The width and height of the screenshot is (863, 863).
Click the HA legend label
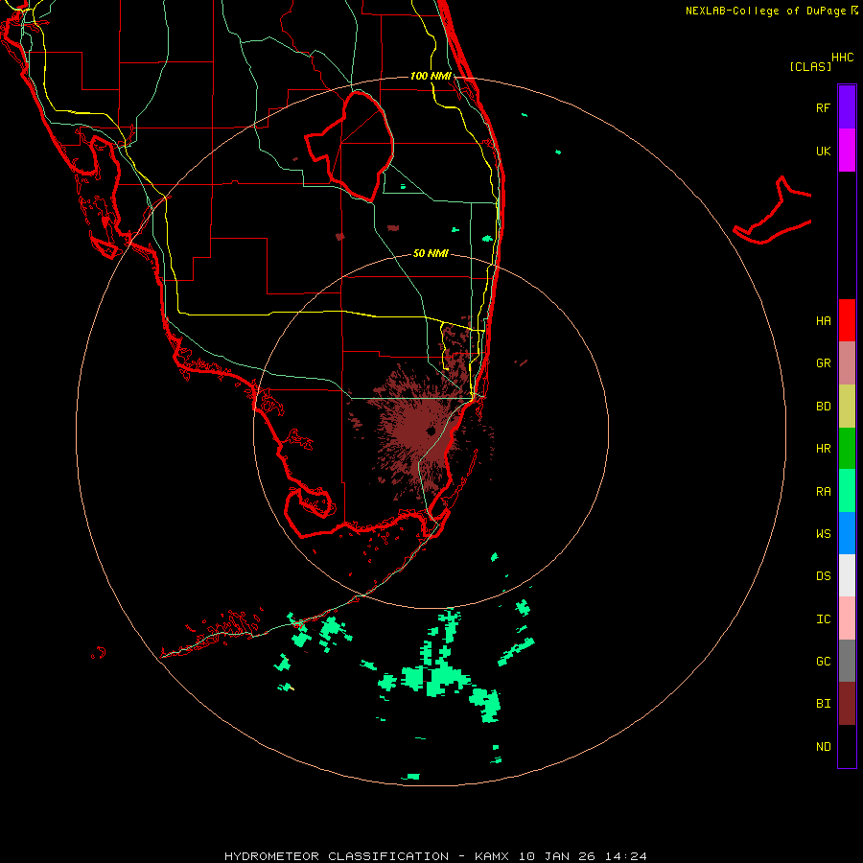(x=823, y=320)
